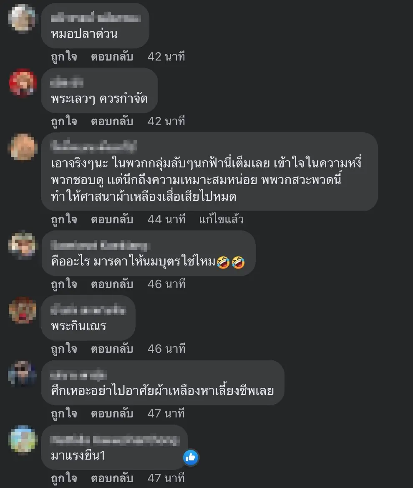Reply to the "พระกินเณร" comment
Viewport: 413px width, 488px height.
coord(112,349)
